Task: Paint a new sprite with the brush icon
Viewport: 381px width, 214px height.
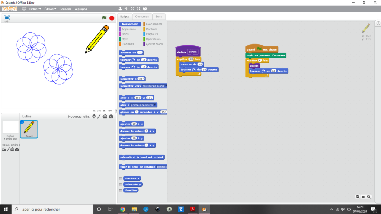Action: point(99,117)
